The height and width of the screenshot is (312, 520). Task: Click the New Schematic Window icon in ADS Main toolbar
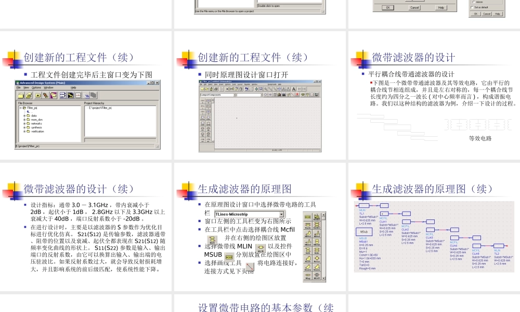click(63, 95)
